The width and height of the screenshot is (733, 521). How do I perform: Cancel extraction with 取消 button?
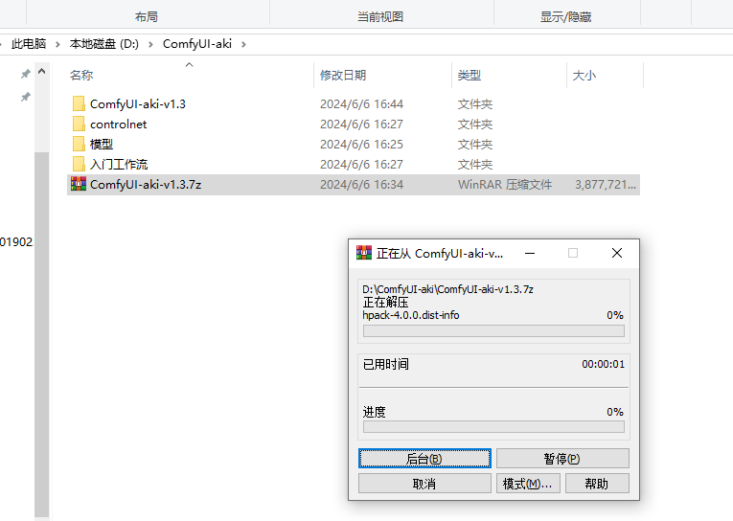tap(424, 483)
